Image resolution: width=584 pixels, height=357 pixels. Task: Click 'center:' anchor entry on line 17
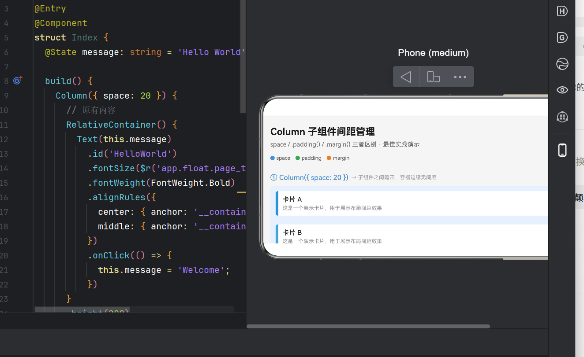(x=116, y=212)
